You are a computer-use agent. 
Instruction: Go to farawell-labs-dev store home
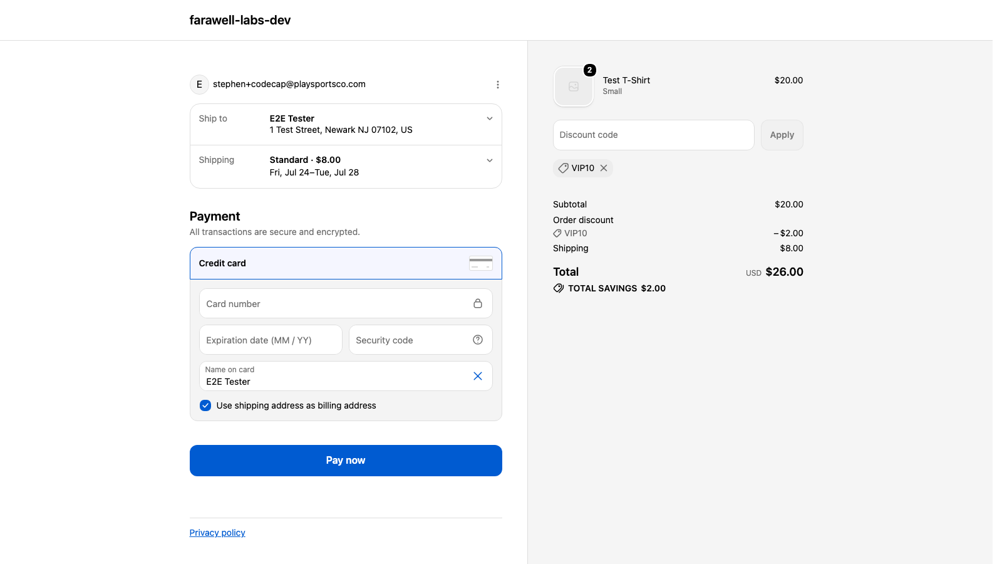[240, 20]
